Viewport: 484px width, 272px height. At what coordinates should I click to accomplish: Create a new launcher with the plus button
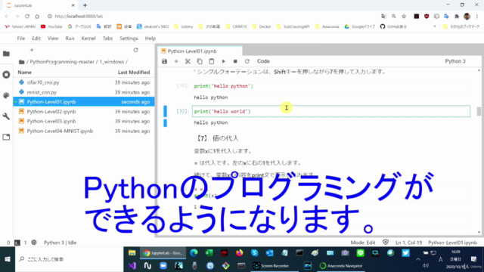[32, 50]
